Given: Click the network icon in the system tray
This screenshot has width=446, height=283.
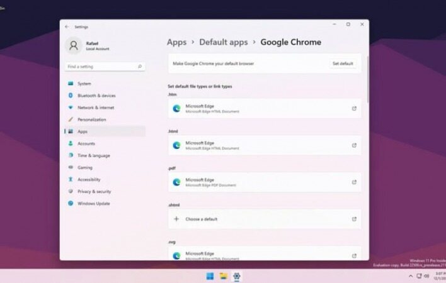Looking at the screenshot, I should pos(419,276).
